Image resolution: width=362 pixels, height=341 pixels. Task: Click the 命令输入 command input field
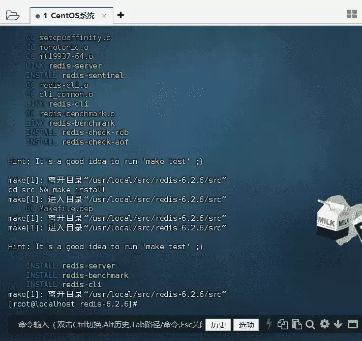[110, 325]
